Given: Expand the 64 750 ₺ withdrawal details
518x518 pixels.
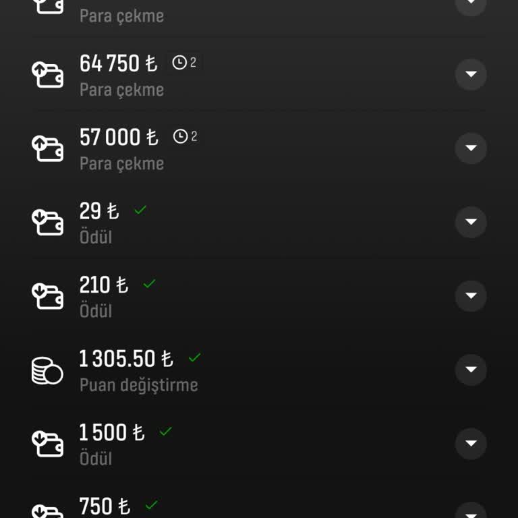Looking at the screenshot, I should pos(471,74).
